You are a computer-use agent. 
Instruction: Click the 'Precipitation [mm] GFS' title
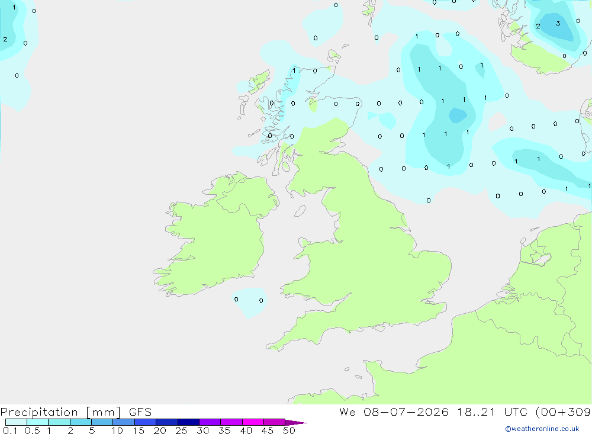(x=76, y=412)
